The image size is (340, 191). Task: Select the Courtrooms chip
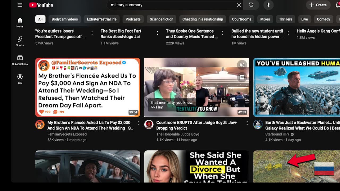pyautogui.click(x=241, y=19)
